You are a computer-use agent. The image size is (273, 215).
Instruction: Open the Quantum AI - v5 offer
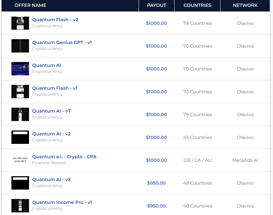(51, 179)
